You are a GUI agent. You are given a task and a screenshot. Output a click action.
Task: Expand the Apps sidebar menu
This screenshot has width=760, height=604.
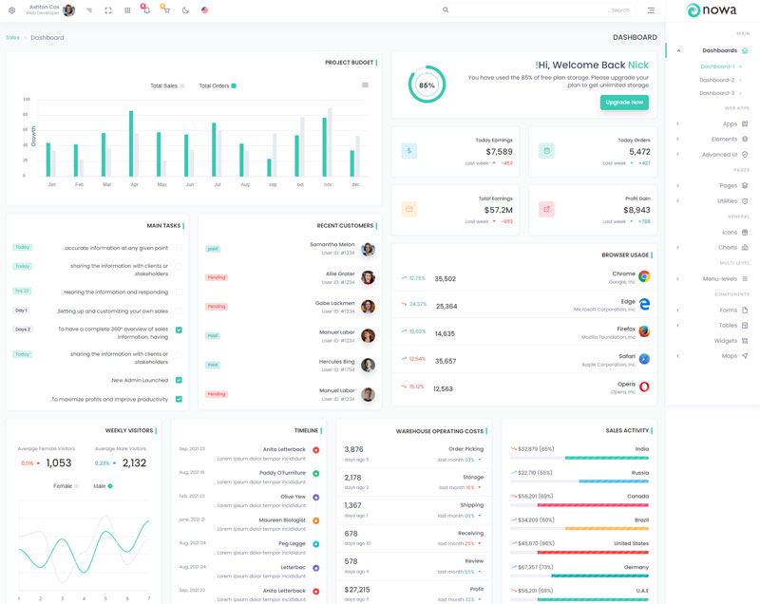[x=729, y=123]
